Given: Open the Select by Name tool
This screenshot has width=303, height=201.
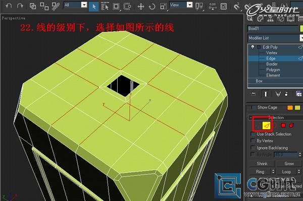Looking at the screenshot, I should tap(105, 7).
